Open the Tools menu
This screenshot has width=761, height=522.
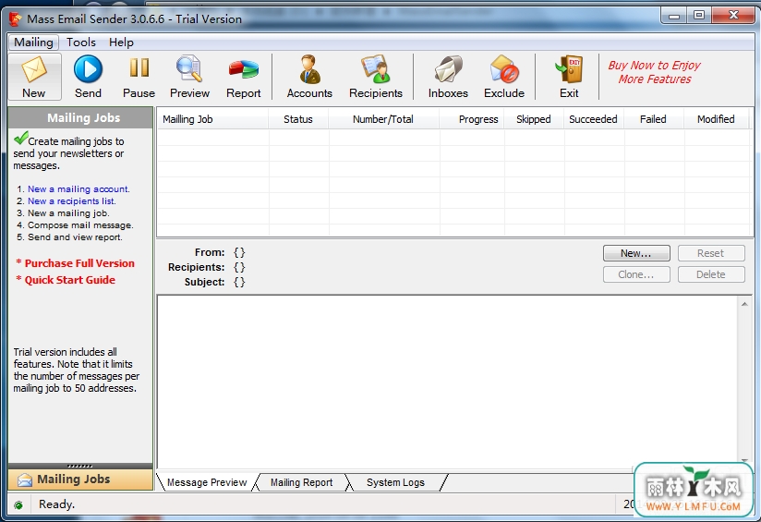tap(81, 42)
